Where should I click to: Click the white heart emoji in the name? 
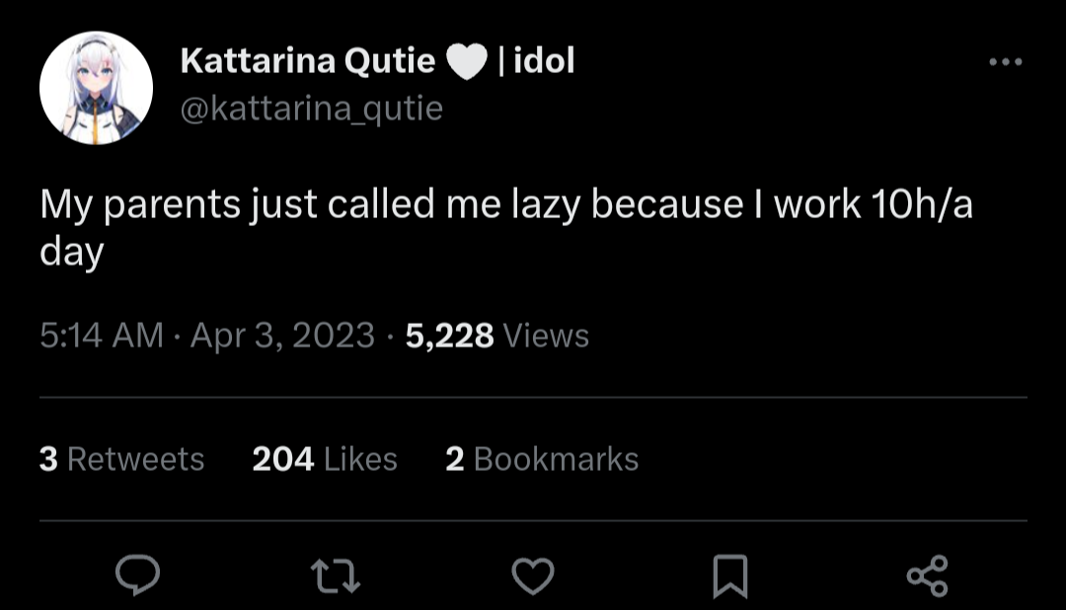(467, 61)
